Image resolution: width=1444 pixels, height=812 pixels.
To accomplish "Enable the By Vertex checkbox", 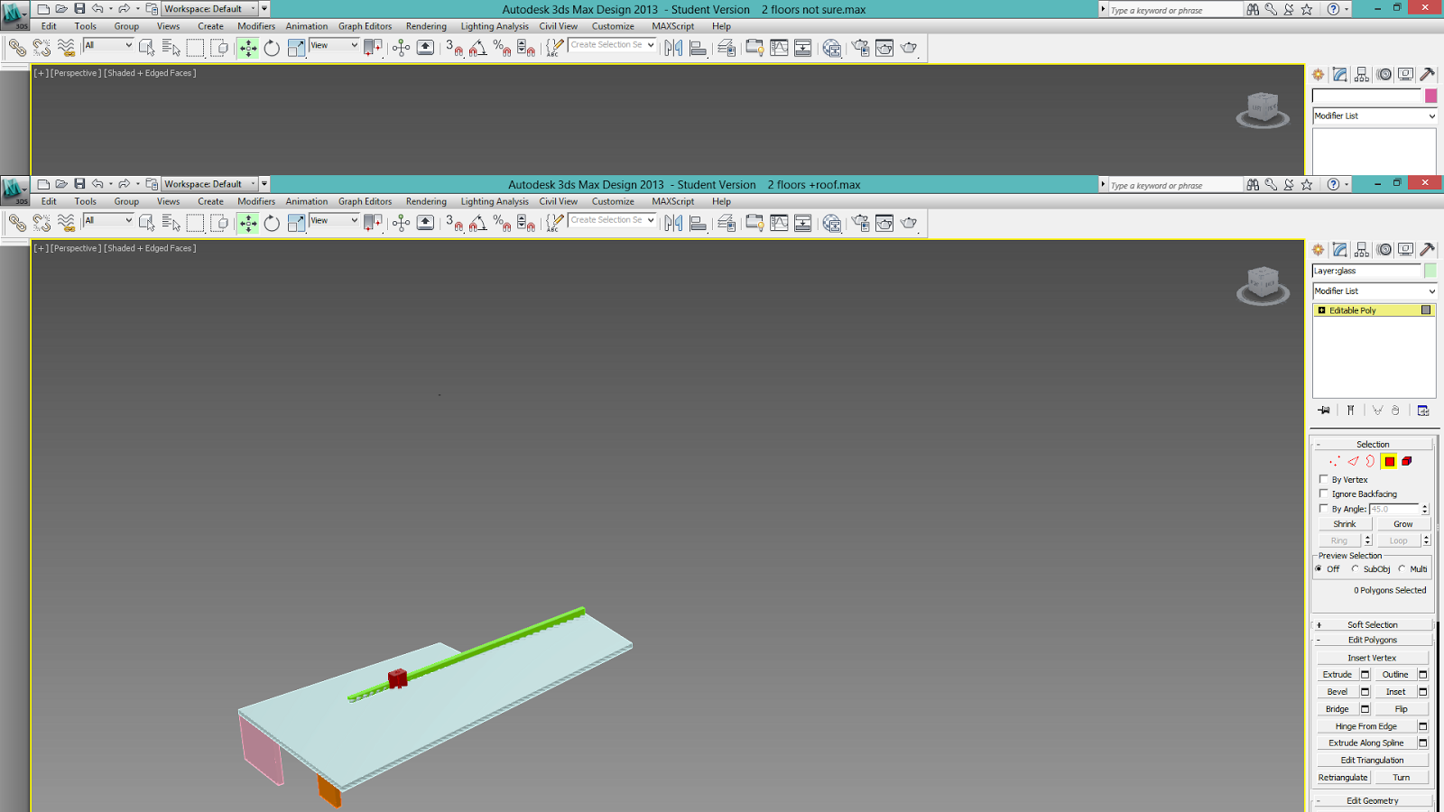I will coord(1323,479).
